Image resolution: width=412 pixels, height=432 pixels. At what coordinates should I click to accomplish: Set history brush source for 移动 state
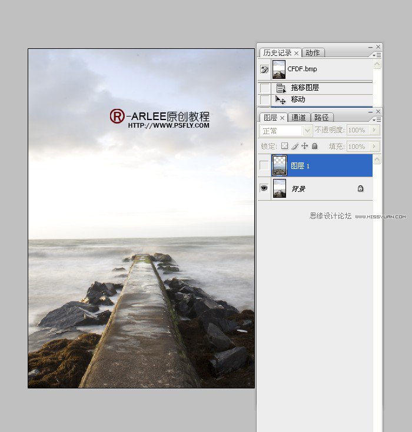click(264, 99)
